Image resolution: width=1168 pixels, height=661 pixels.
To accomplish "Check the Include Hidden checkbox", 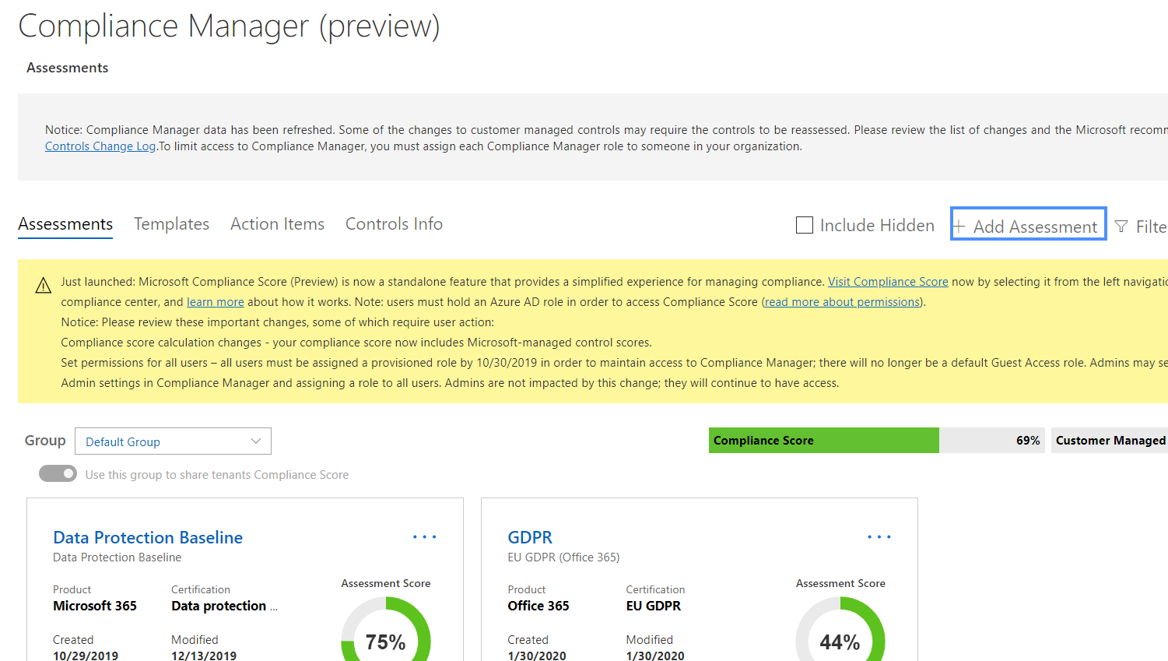I will click(805, 225).
